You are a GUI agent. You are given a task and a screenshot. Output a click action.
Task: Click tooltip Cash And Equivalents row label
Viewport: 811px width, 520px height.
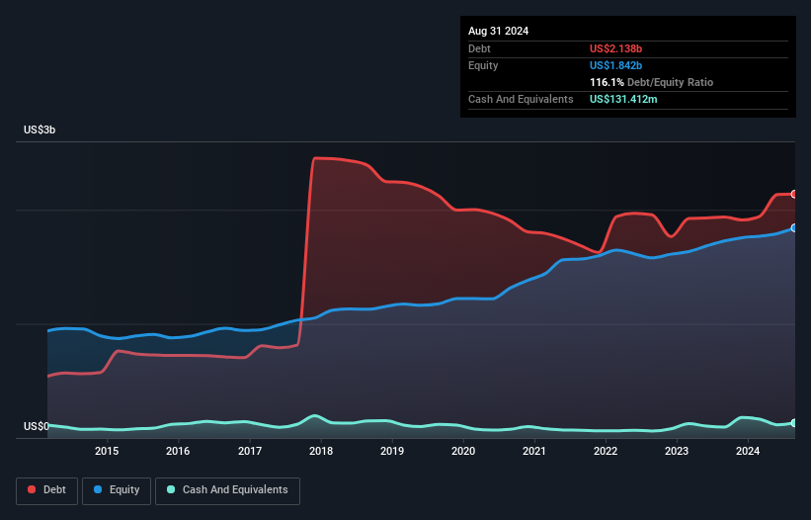(x=521, y=99)
